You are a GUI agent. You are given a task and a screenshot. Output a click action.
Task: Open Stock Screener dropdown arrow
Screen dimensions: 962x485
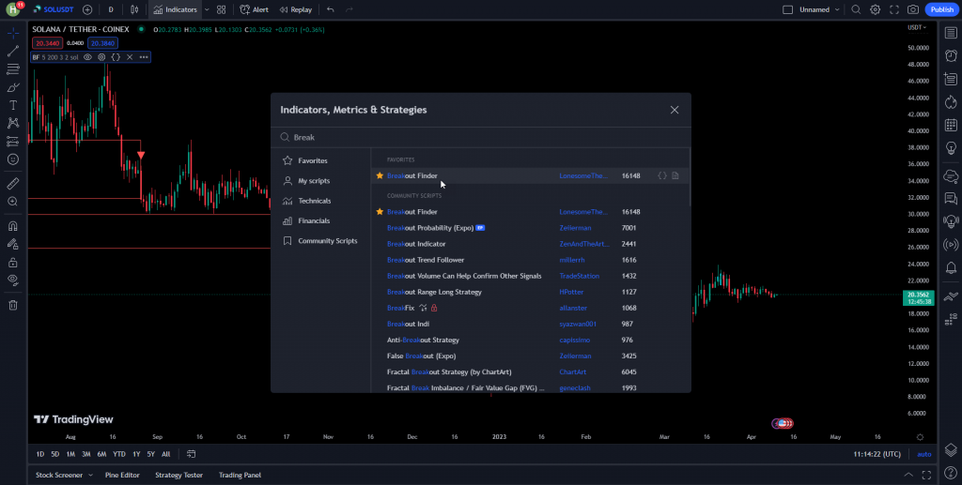click(91, 476)
